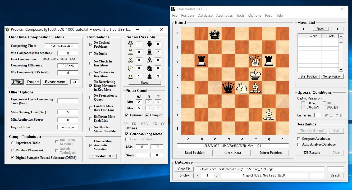Click the black rook icon in Pieces Possible
This screenshot has width=352, height=190.
149,52
